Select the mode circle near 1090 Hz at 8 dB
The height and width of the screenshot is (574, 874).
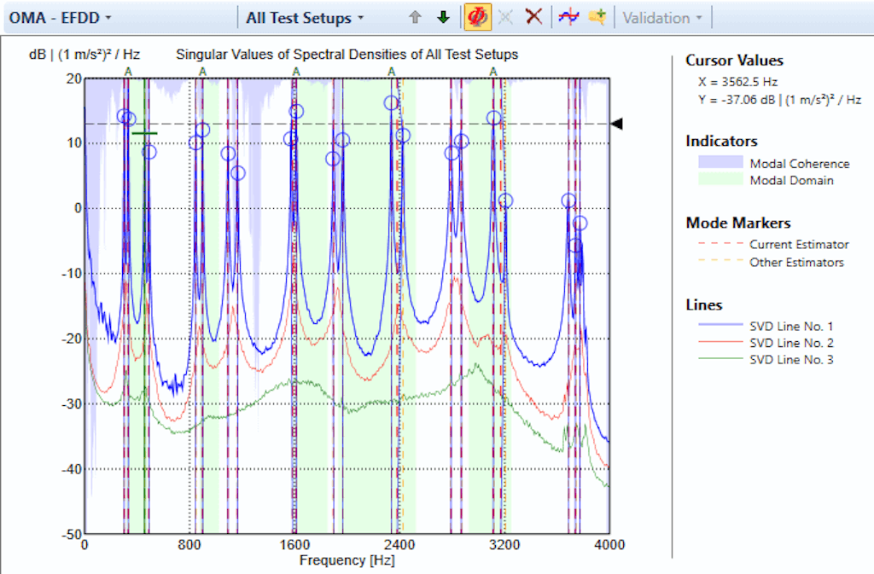click(228, 154)
